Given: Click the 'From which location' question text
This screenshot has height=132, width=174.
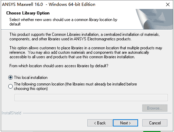Looking at the screenshot, I should [x=59, y=66].
